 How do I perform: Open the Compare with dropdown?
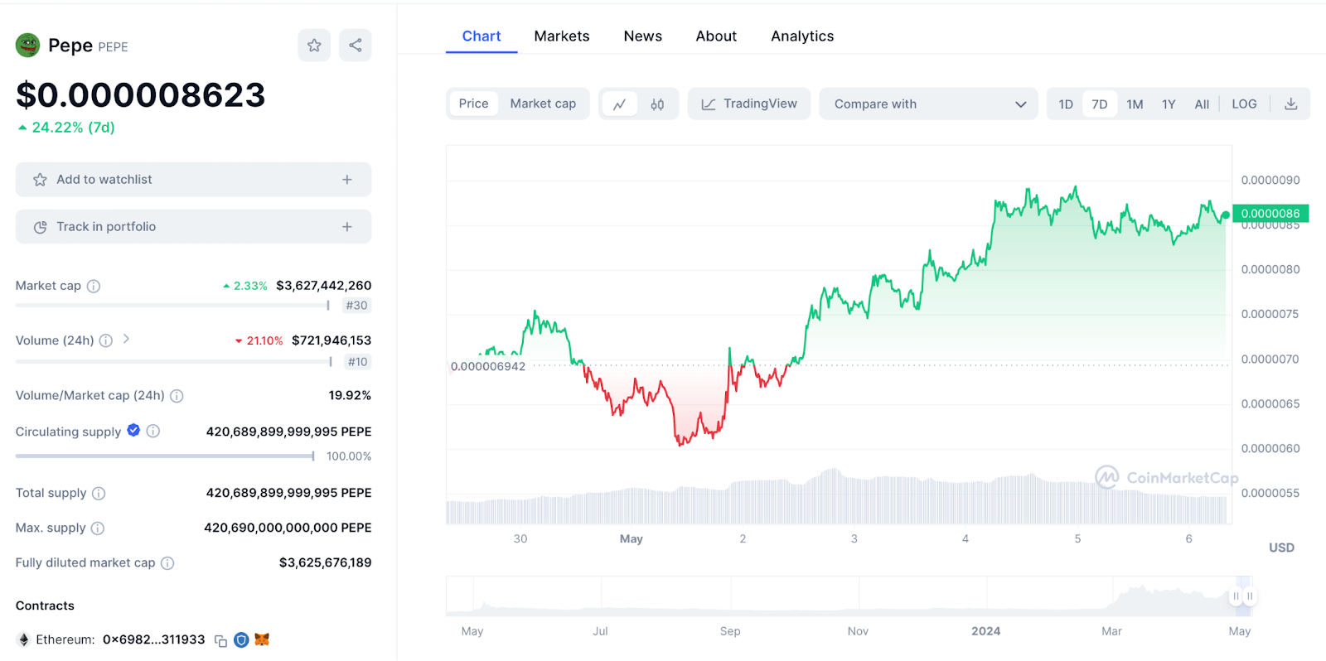928,104
